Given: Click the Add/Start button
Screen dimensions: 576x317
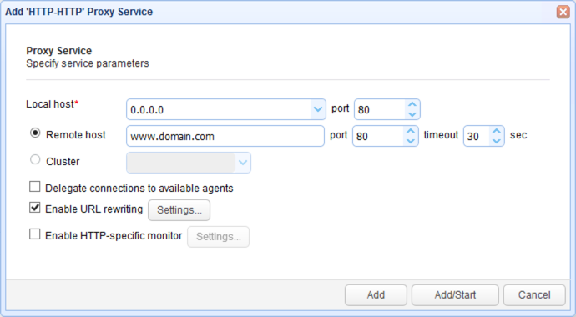Looking at the screenshot, I should point(455,295).
